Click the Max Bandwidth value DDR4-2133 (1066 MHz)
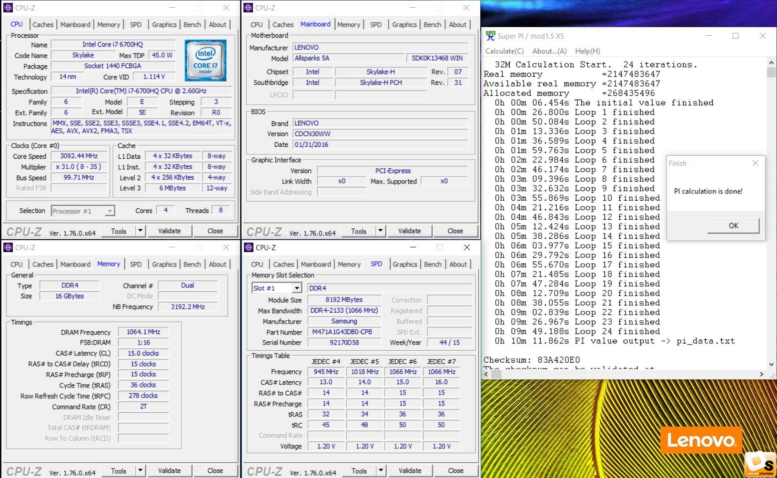This screenshot has width=777, height=478. pyautogui.click(x=344, y=310)
